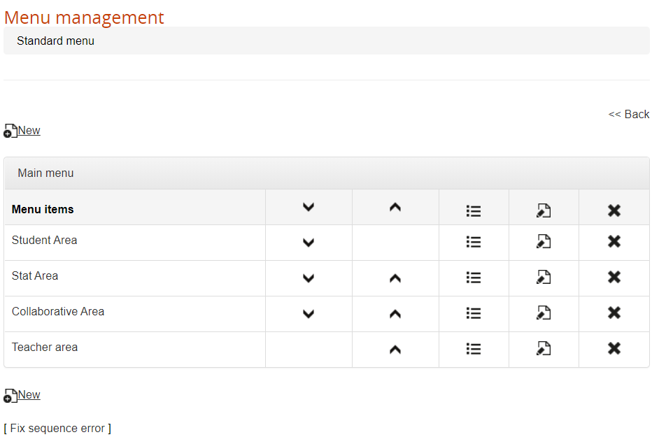Click the "Main menu" panel header
The image size is (659, 444).
[45, 173]
